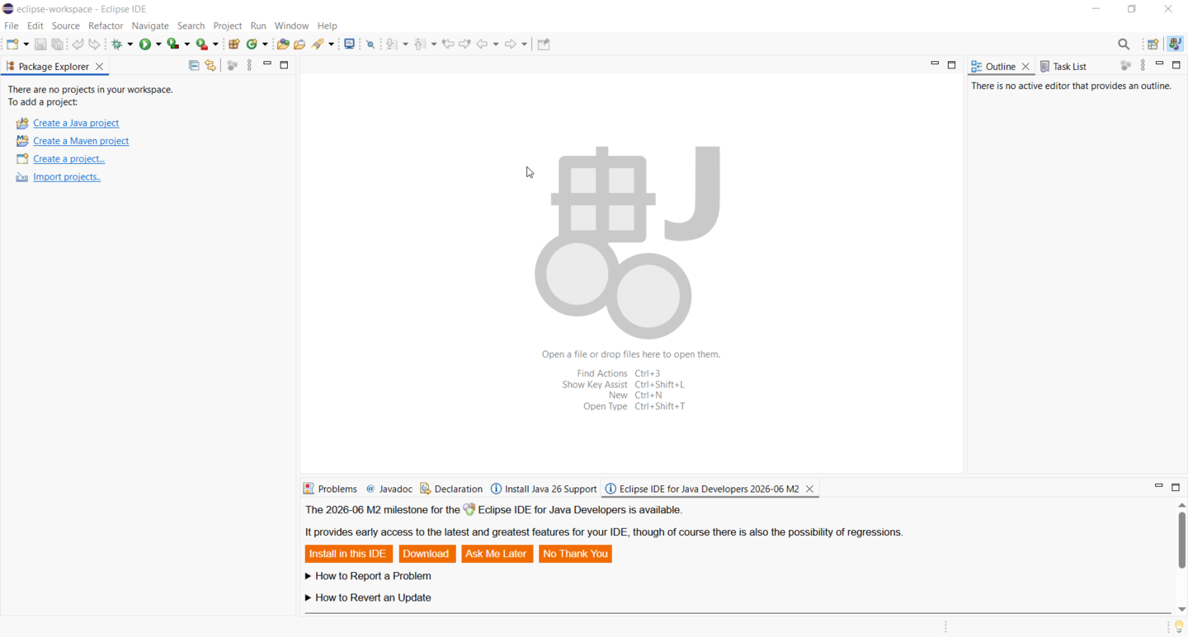Screen dimensions: 1188x637
Task: Click the Create a Maven project link
Action: point(81,142)
